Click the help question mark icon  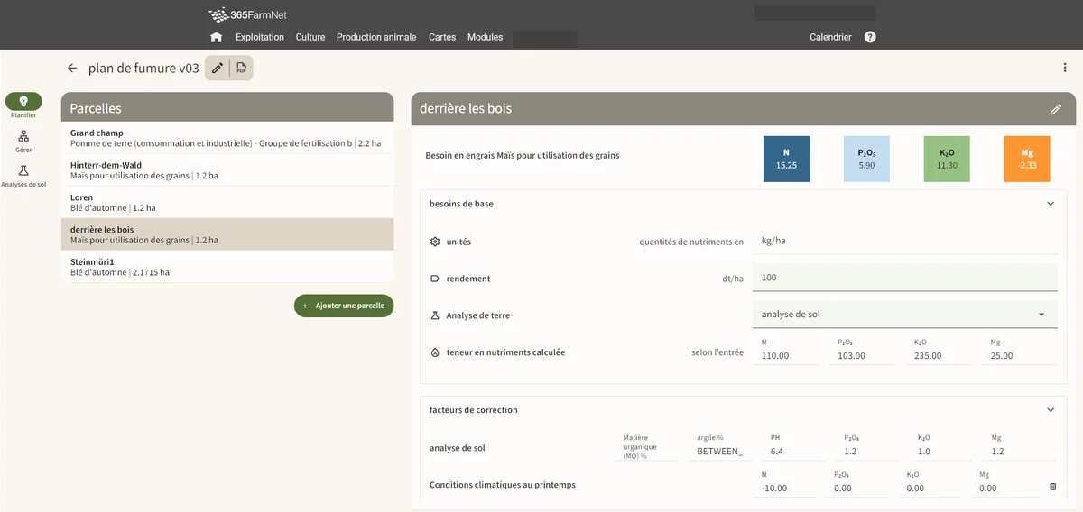pyautogui.click(x=870, y=38)
